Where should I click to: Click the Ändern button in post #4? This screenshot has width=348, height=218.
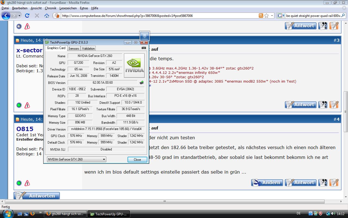coord(267,183)
